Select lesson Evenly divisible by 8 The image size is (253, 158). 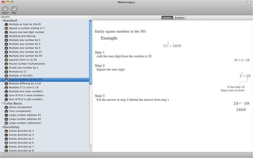[x=45, y=151]
